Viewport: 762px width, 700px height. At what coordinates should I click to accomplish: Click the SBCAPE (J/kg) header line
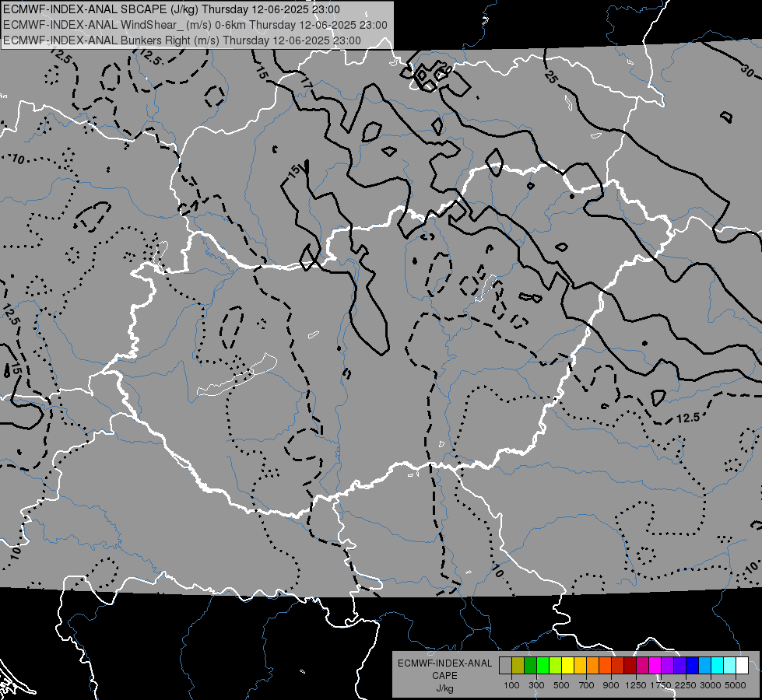[171, 9]
